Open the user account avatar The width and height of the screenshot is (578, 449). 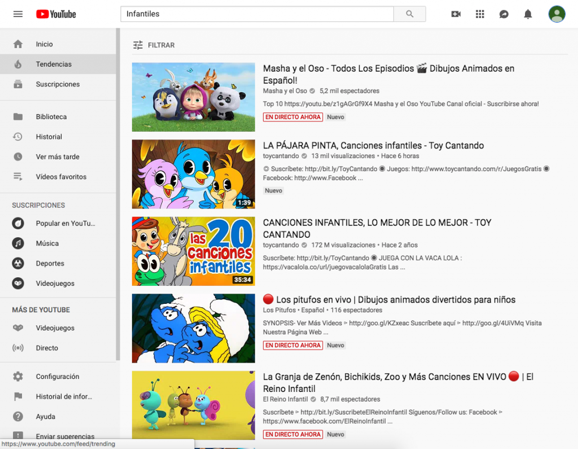click(x=557, y=14)
